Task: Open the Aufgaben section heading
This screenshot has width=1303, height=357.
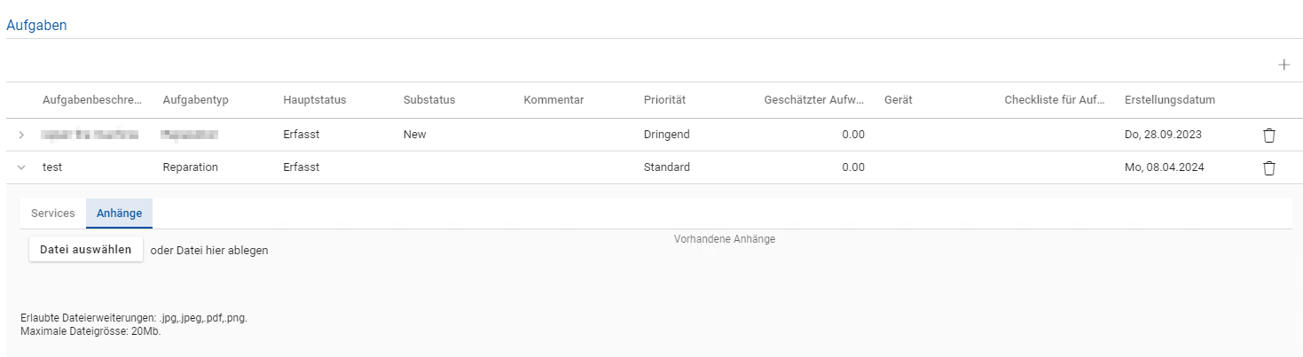Action: [36, 26]
